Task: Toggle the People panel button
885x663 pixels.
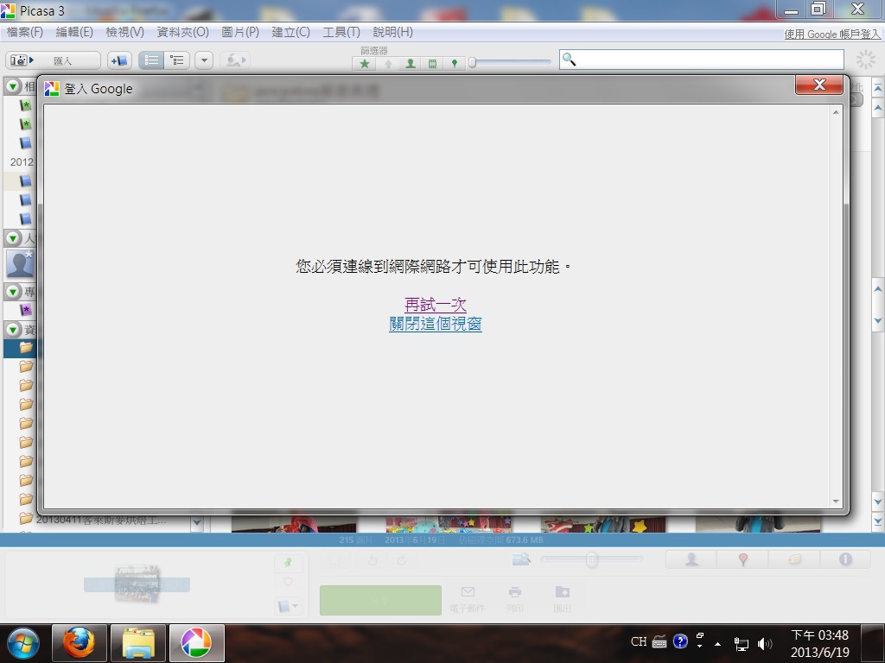Action: coord(691,559)
